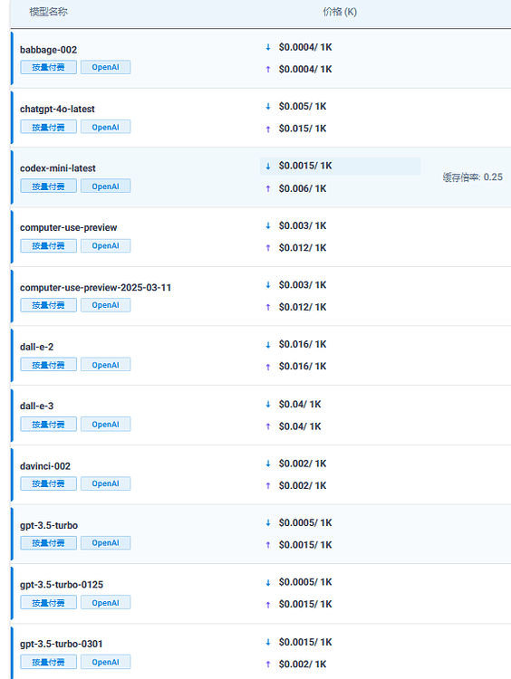Click the input arrow icon for davinci-002
This screenshot has height=679, width=511.
point(268,464)
